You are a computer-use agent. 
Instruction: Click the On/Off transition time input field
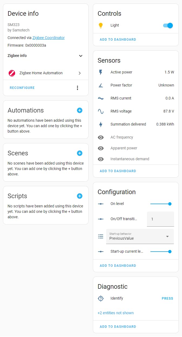coord(160,219)
